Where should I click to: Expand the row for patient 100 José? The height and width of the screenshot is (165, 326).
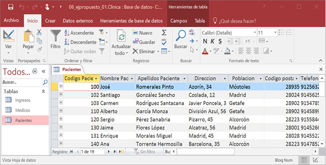[61, 87]
